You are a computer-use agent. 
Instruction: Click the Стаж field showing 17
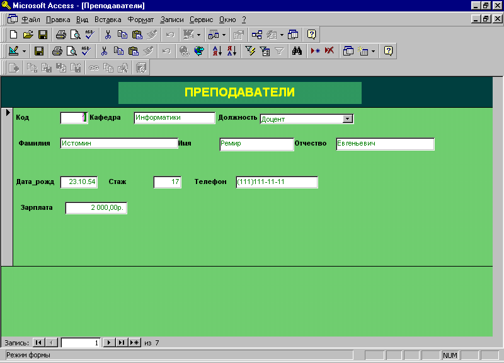tap(167, 182)
